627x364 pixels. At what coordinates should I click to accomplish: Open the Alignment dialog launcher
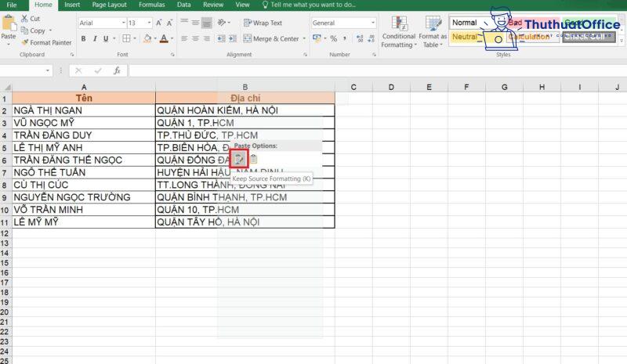click(x=305, y=54)
